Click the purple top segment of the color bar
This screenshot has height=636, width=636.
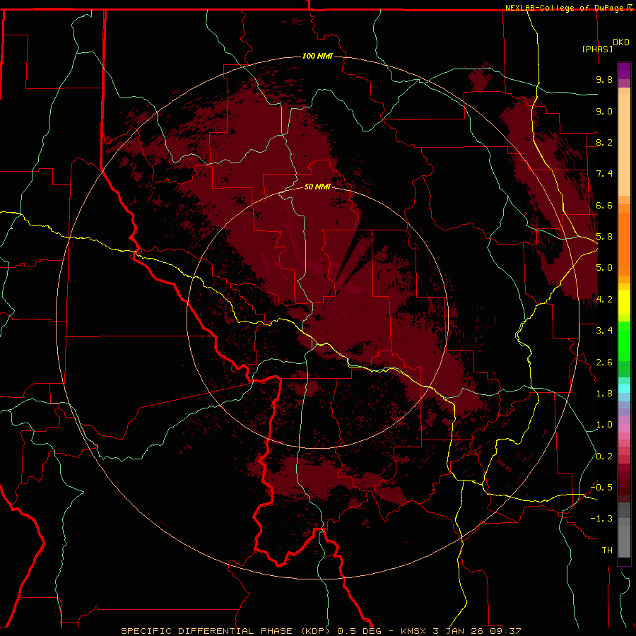tap(624, 71)
